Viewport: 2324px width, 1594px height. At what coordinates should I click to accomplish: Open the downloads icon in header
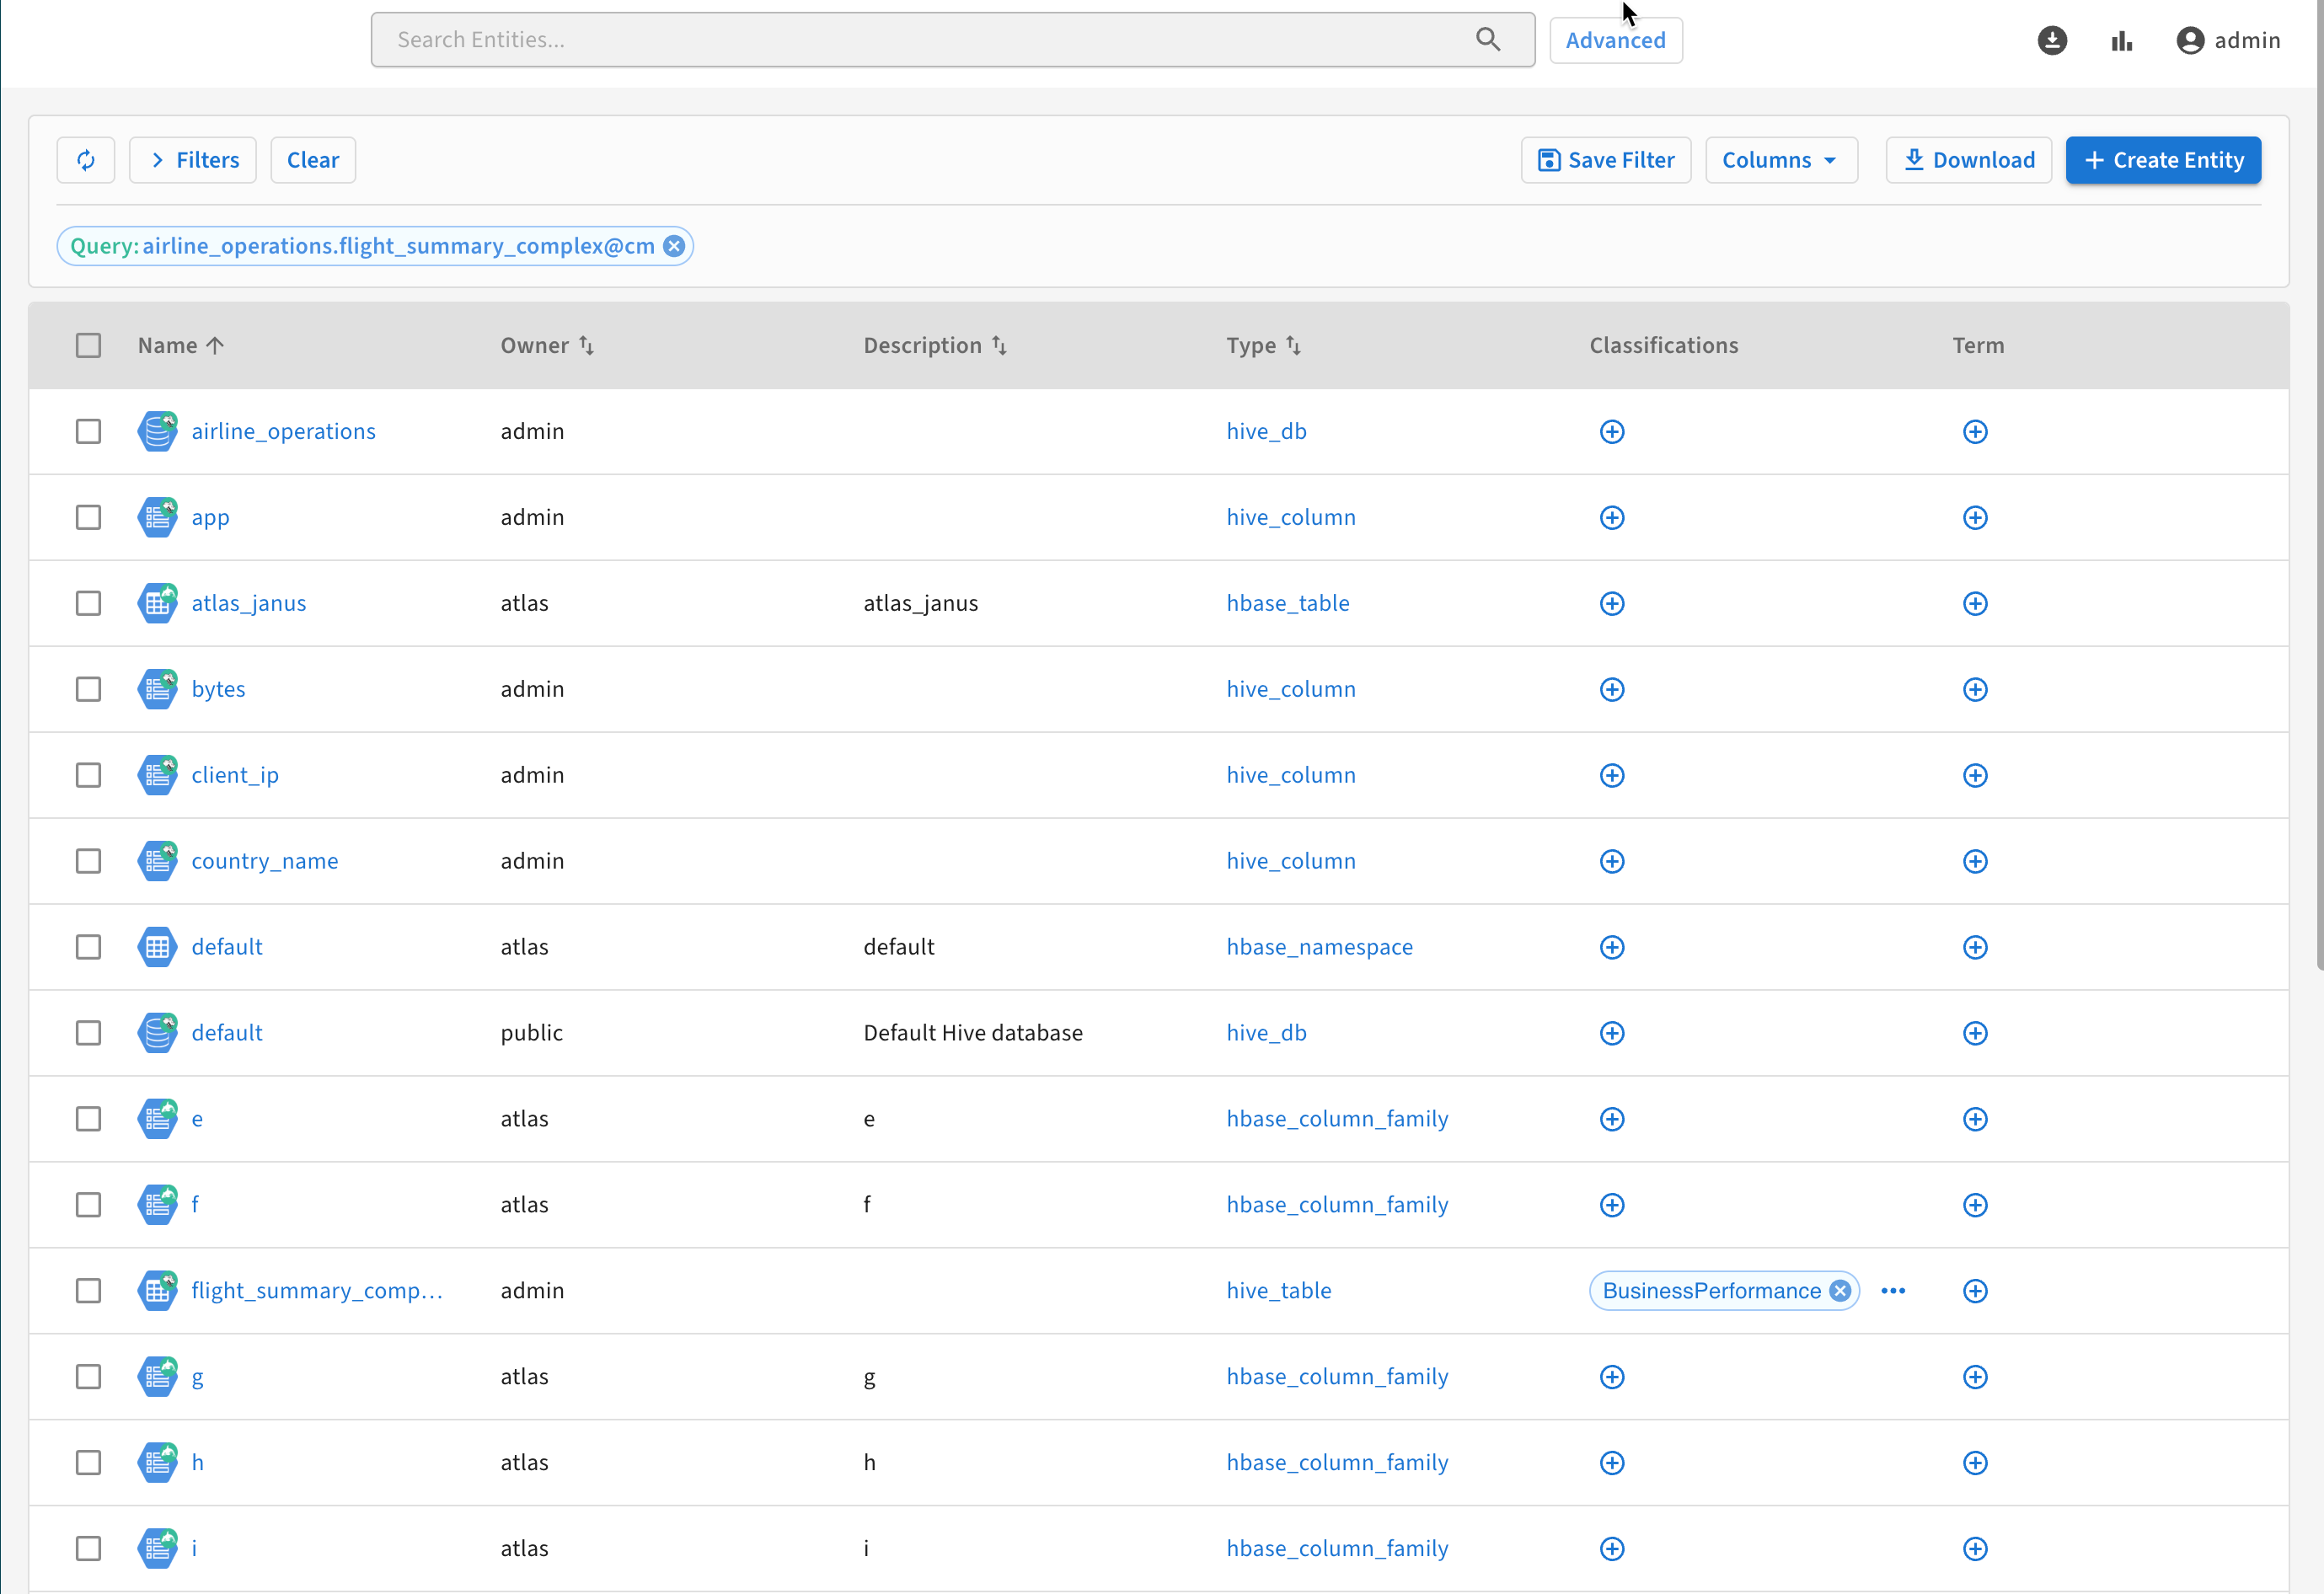coord(2052,40)
